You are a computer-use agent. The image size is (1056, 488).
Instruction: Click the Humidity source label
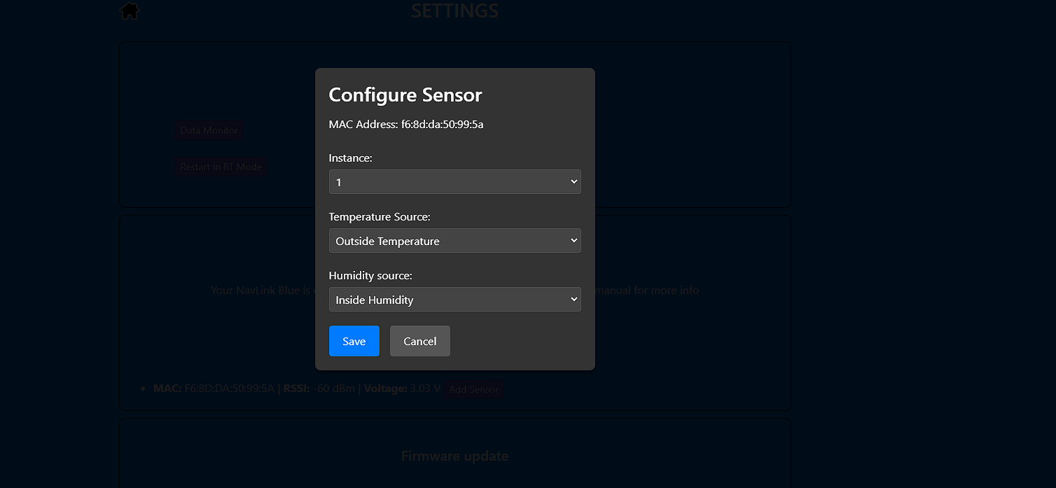point(370,276)
